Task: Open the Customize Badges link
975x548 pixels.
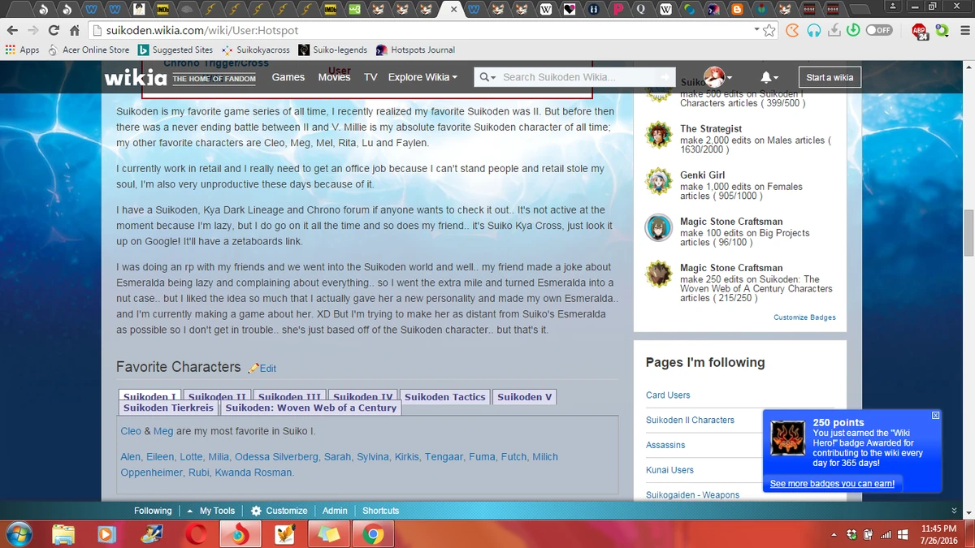Action: 804,317
